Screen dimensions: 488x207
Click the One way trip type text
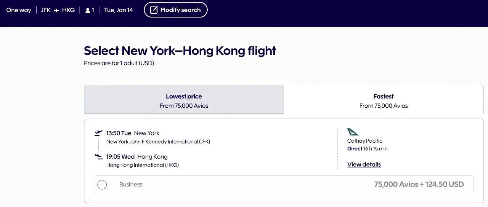pos(19,10)
